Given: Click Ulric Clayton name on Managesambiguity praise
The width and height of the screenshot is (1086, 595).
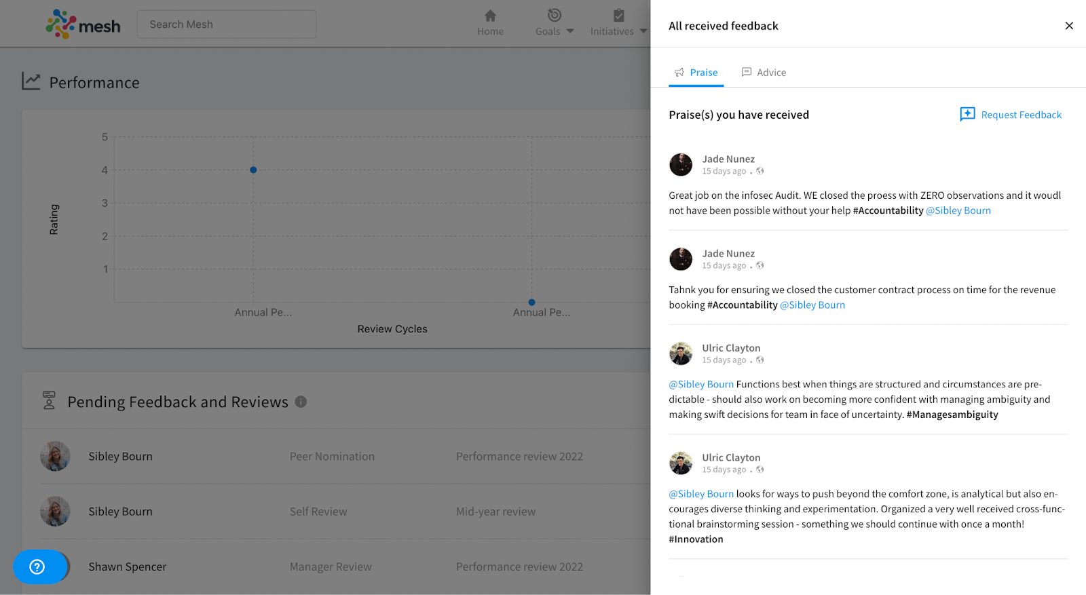Looking at the screenshot, I should point(731,348).
